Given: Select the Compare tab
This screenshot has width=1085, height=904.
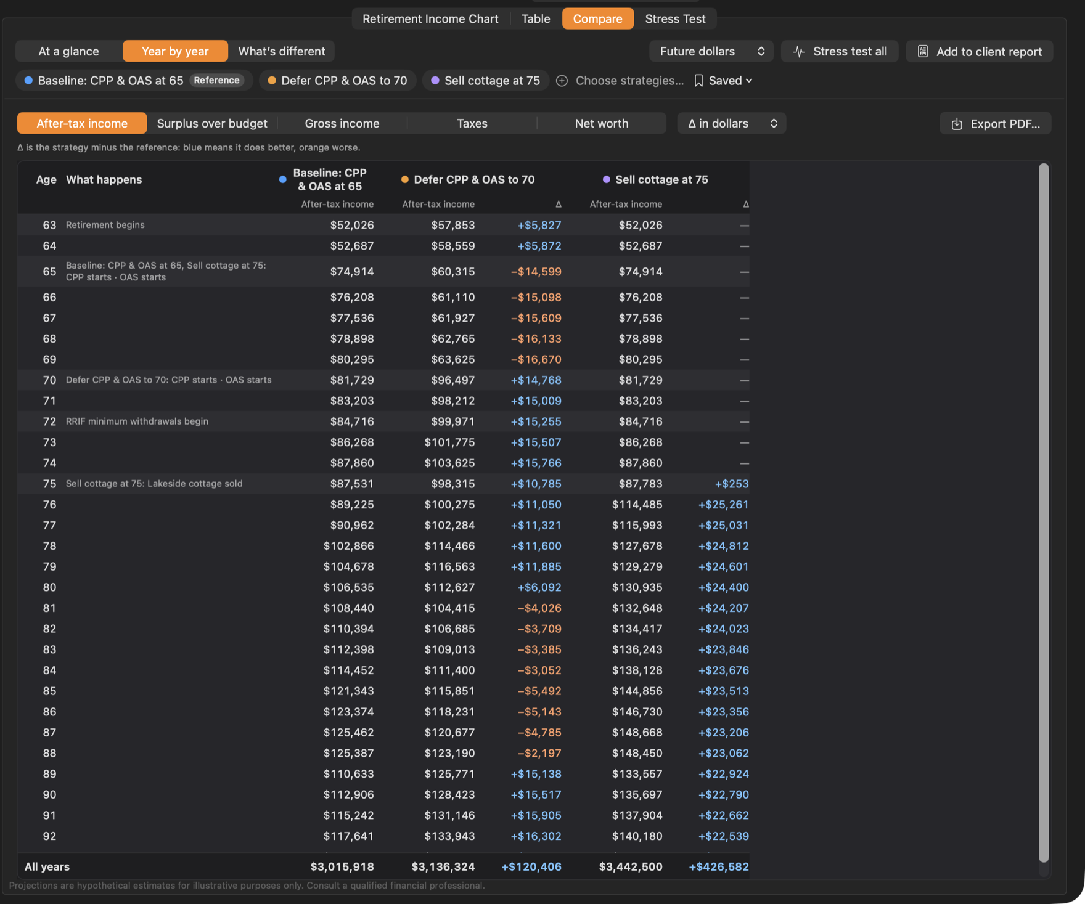Looking at the screenshot, I should tap(598, 18).
